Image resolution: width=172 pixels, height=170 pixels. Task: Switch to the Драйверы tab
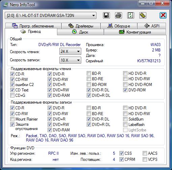[81, 26]
